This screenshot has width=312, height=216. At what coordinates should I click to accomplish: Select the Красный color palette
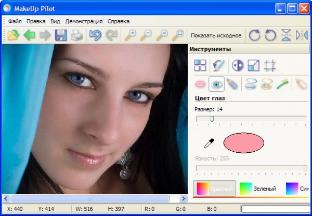pos(214,189)
